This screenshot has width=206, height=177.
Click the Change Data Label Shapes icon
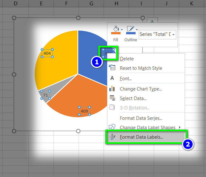click(112, 127)
